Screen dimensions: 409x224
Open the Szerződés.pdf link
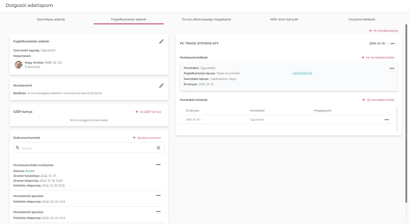pyautogui.click(x=302, y=73)
